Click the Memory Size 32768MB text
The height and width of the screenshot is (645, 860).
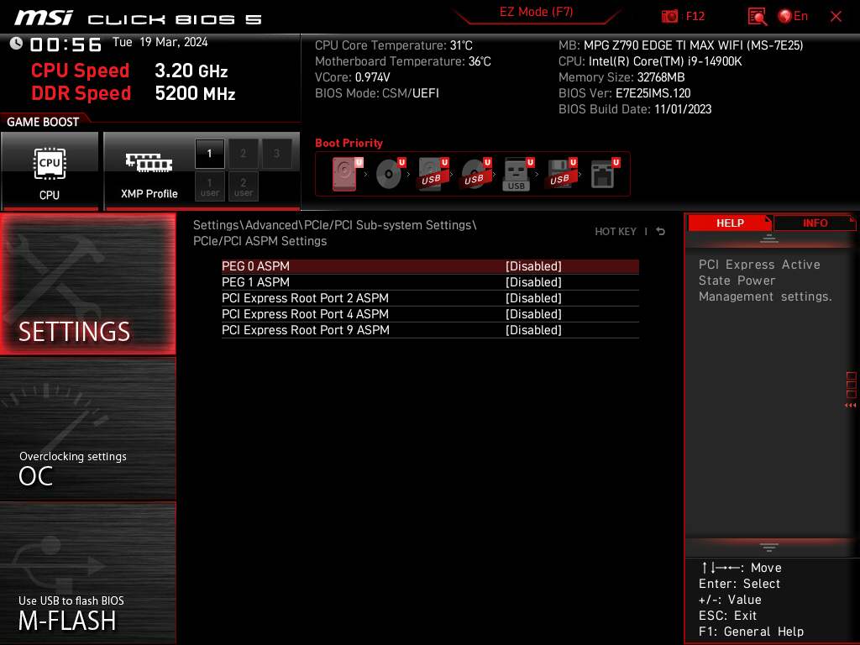[621, 77]
